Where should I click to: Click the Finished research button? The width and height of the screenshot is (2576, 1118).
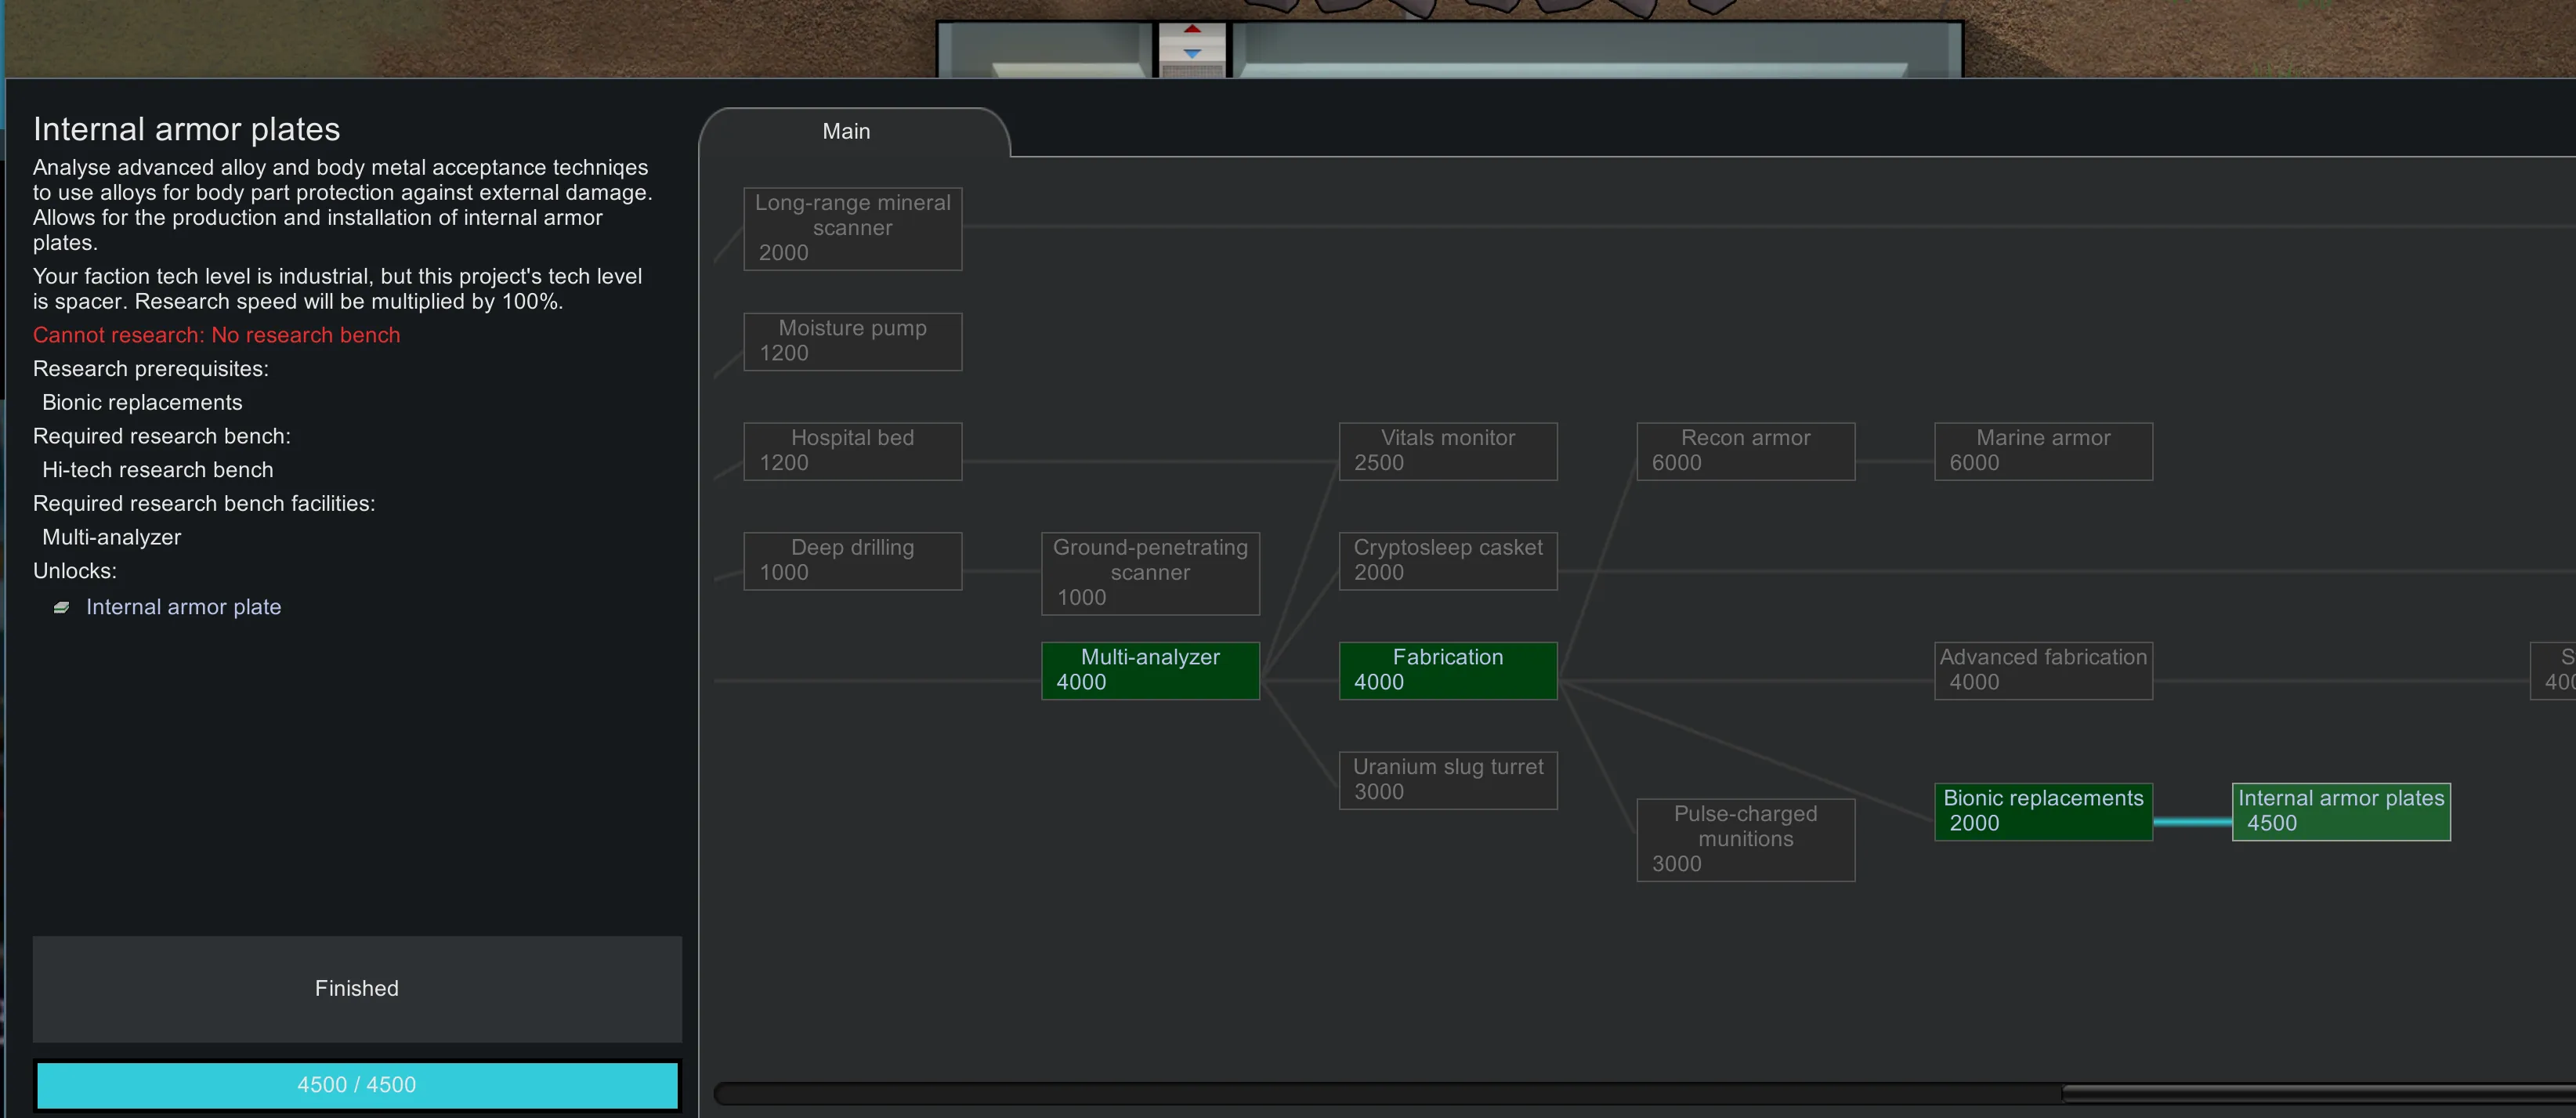pos(357,988)
